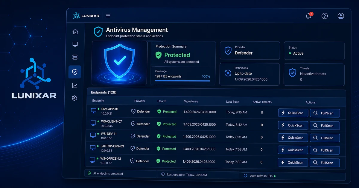Click the computer icon for WS-DEV-11

[93, 135]
